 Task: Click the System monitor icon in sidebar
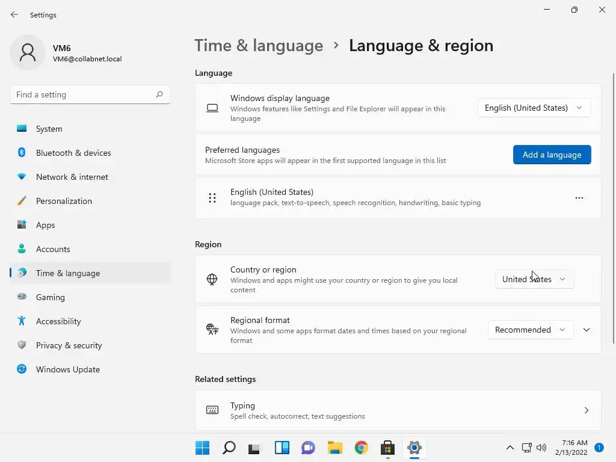coord(22,129)
